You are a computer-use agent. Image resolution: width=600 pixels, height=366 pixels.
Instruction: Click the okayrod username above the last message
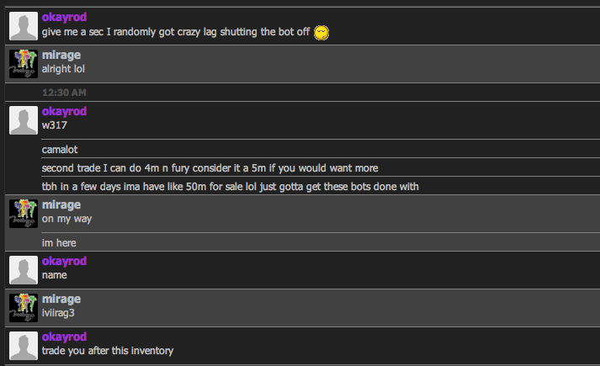coord(64,337)
